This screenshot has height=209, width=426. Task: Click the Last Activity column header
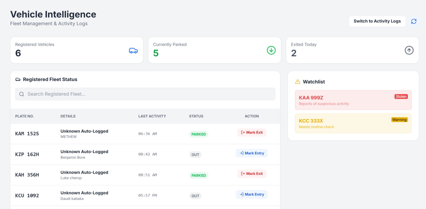click(152, 116)
